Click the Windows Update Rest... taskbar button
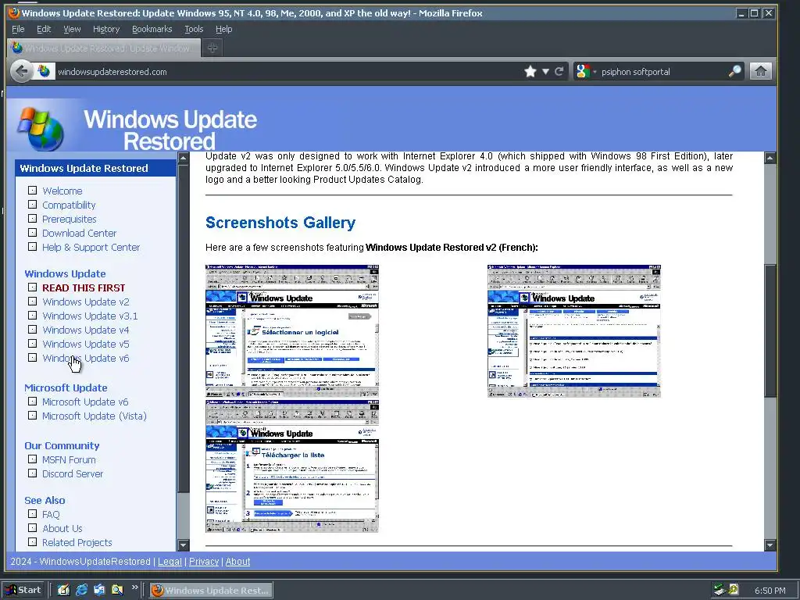 coord(211,591)
